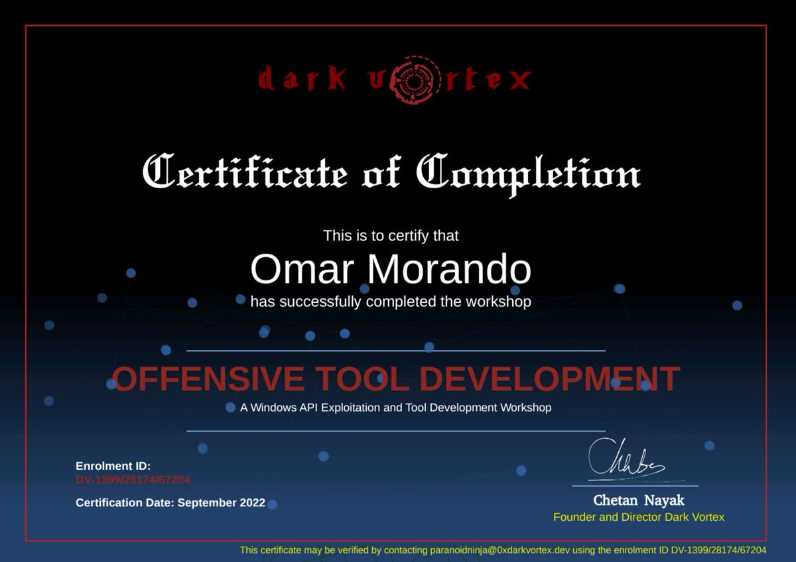Click the 'Enrolment ID:' label
Image resolution: width=796 pixels, height=562 pixels.
(113, 466)
